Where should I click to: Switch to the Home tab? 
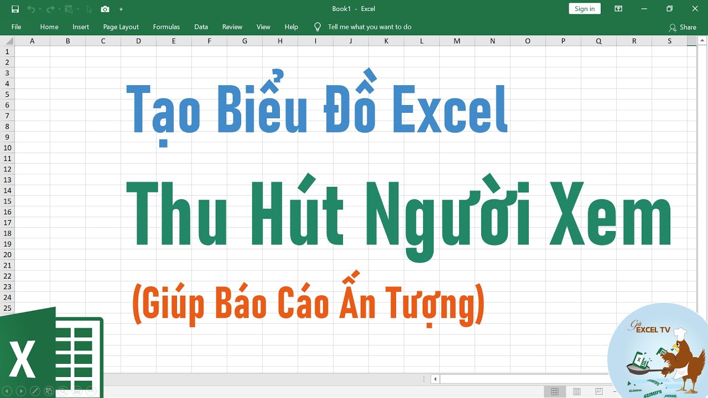[49, 27]
